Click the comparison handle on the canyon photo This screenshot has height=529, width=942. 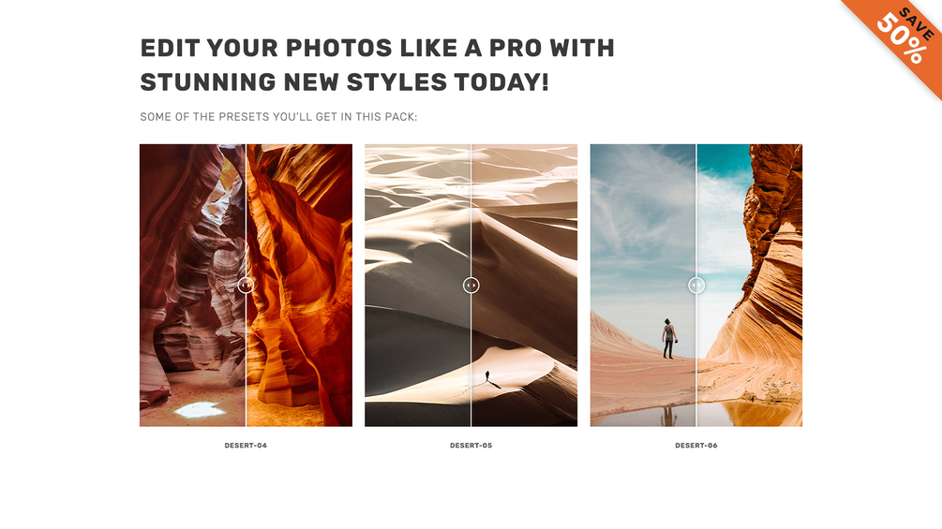coord(246,286)
